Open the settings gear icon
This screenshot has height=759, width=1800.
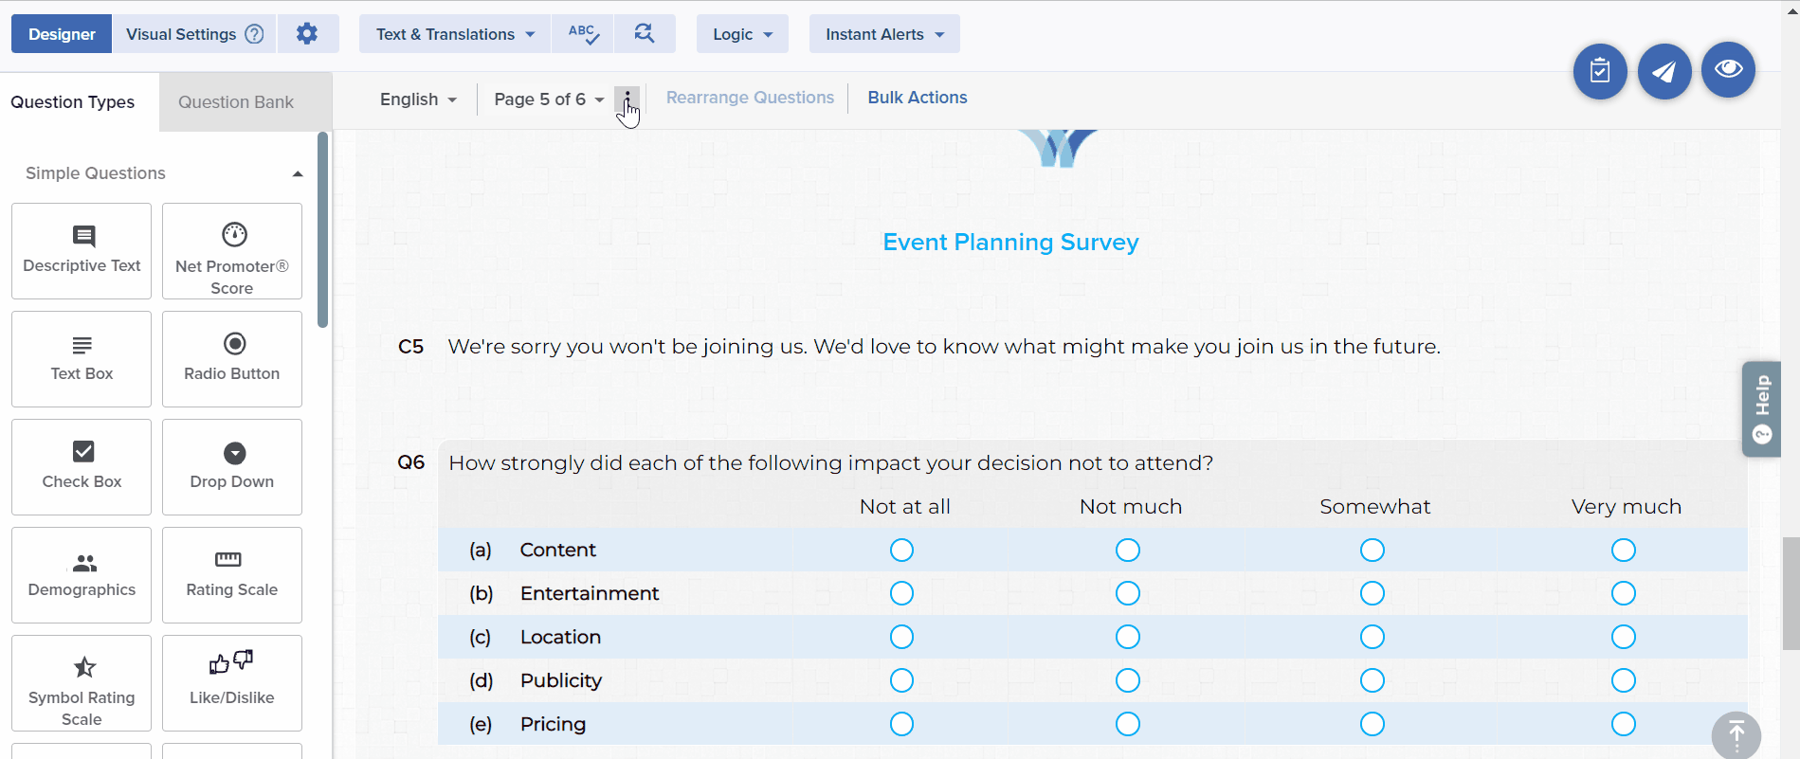(x=306, y=34)
